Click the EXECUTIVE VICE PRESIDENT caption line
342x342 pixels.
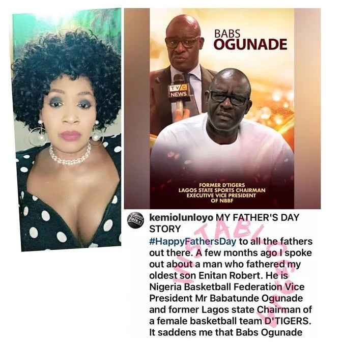[221, 195]
